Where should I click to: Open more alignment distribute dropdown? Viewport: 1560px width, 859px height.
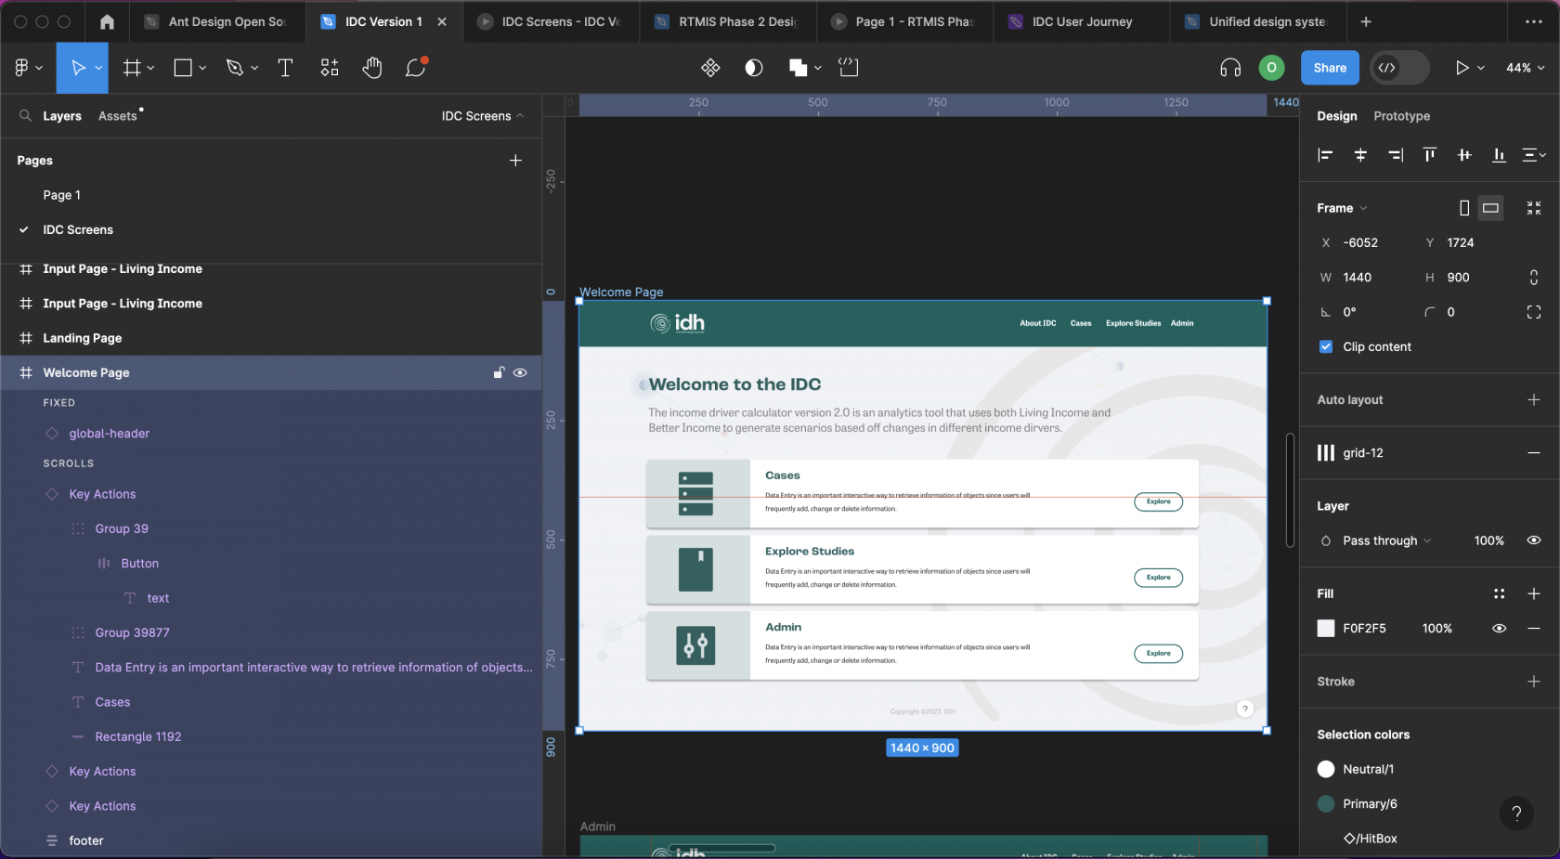(x=1534, y=155)
